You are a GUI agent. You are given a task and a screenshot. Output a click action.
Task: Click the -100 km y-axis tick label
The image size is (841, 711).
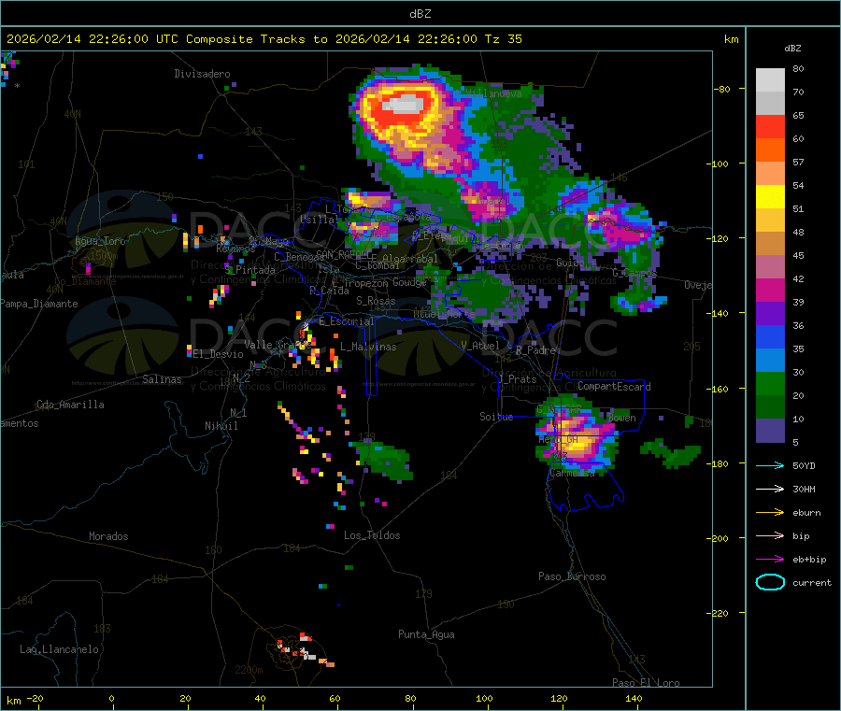[718, 164]
